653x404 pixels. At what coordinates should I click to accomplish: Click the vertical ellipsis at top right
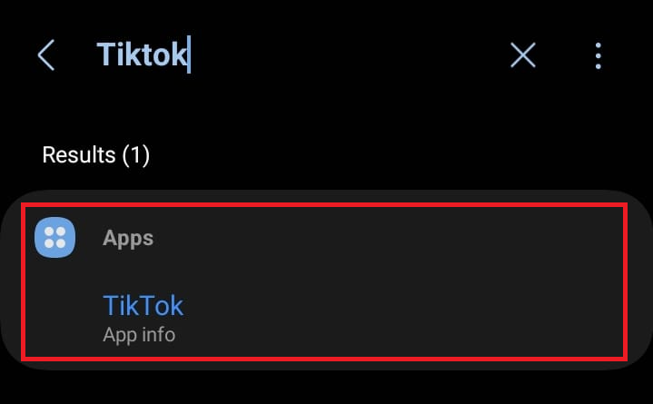coord(598,56)
